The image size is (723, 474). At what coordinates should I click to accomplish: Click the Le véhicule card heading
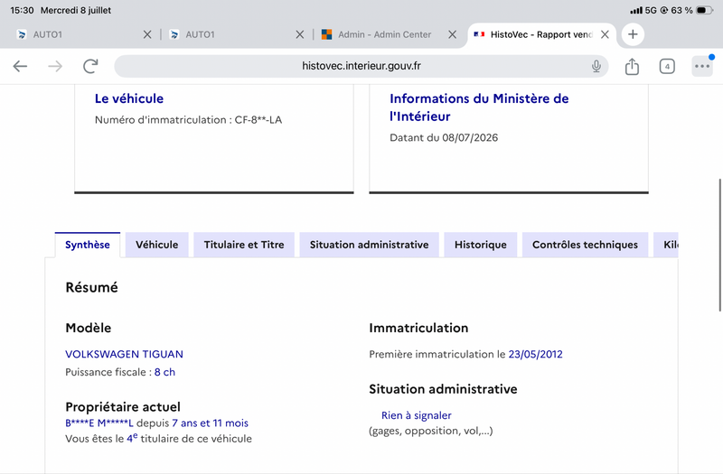[129, 98]
